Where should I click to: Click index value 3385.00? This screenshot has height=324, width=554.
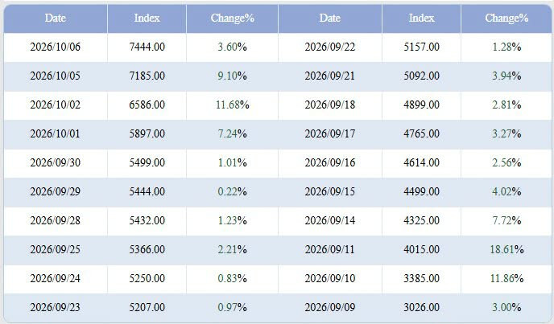421,278
